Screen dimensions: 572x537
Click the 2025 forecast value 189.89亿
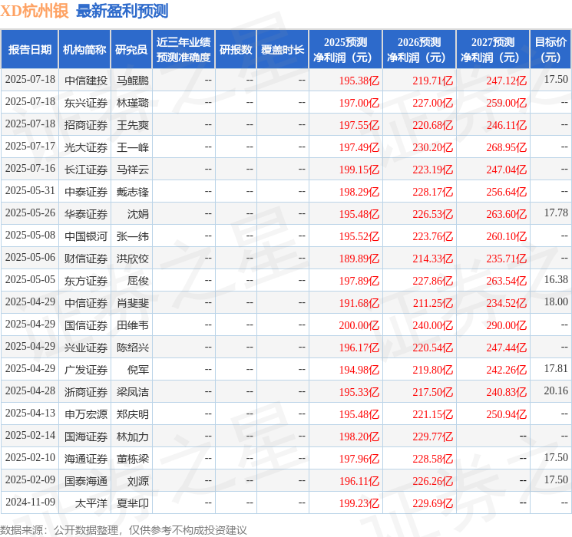(x=359, y=259)
